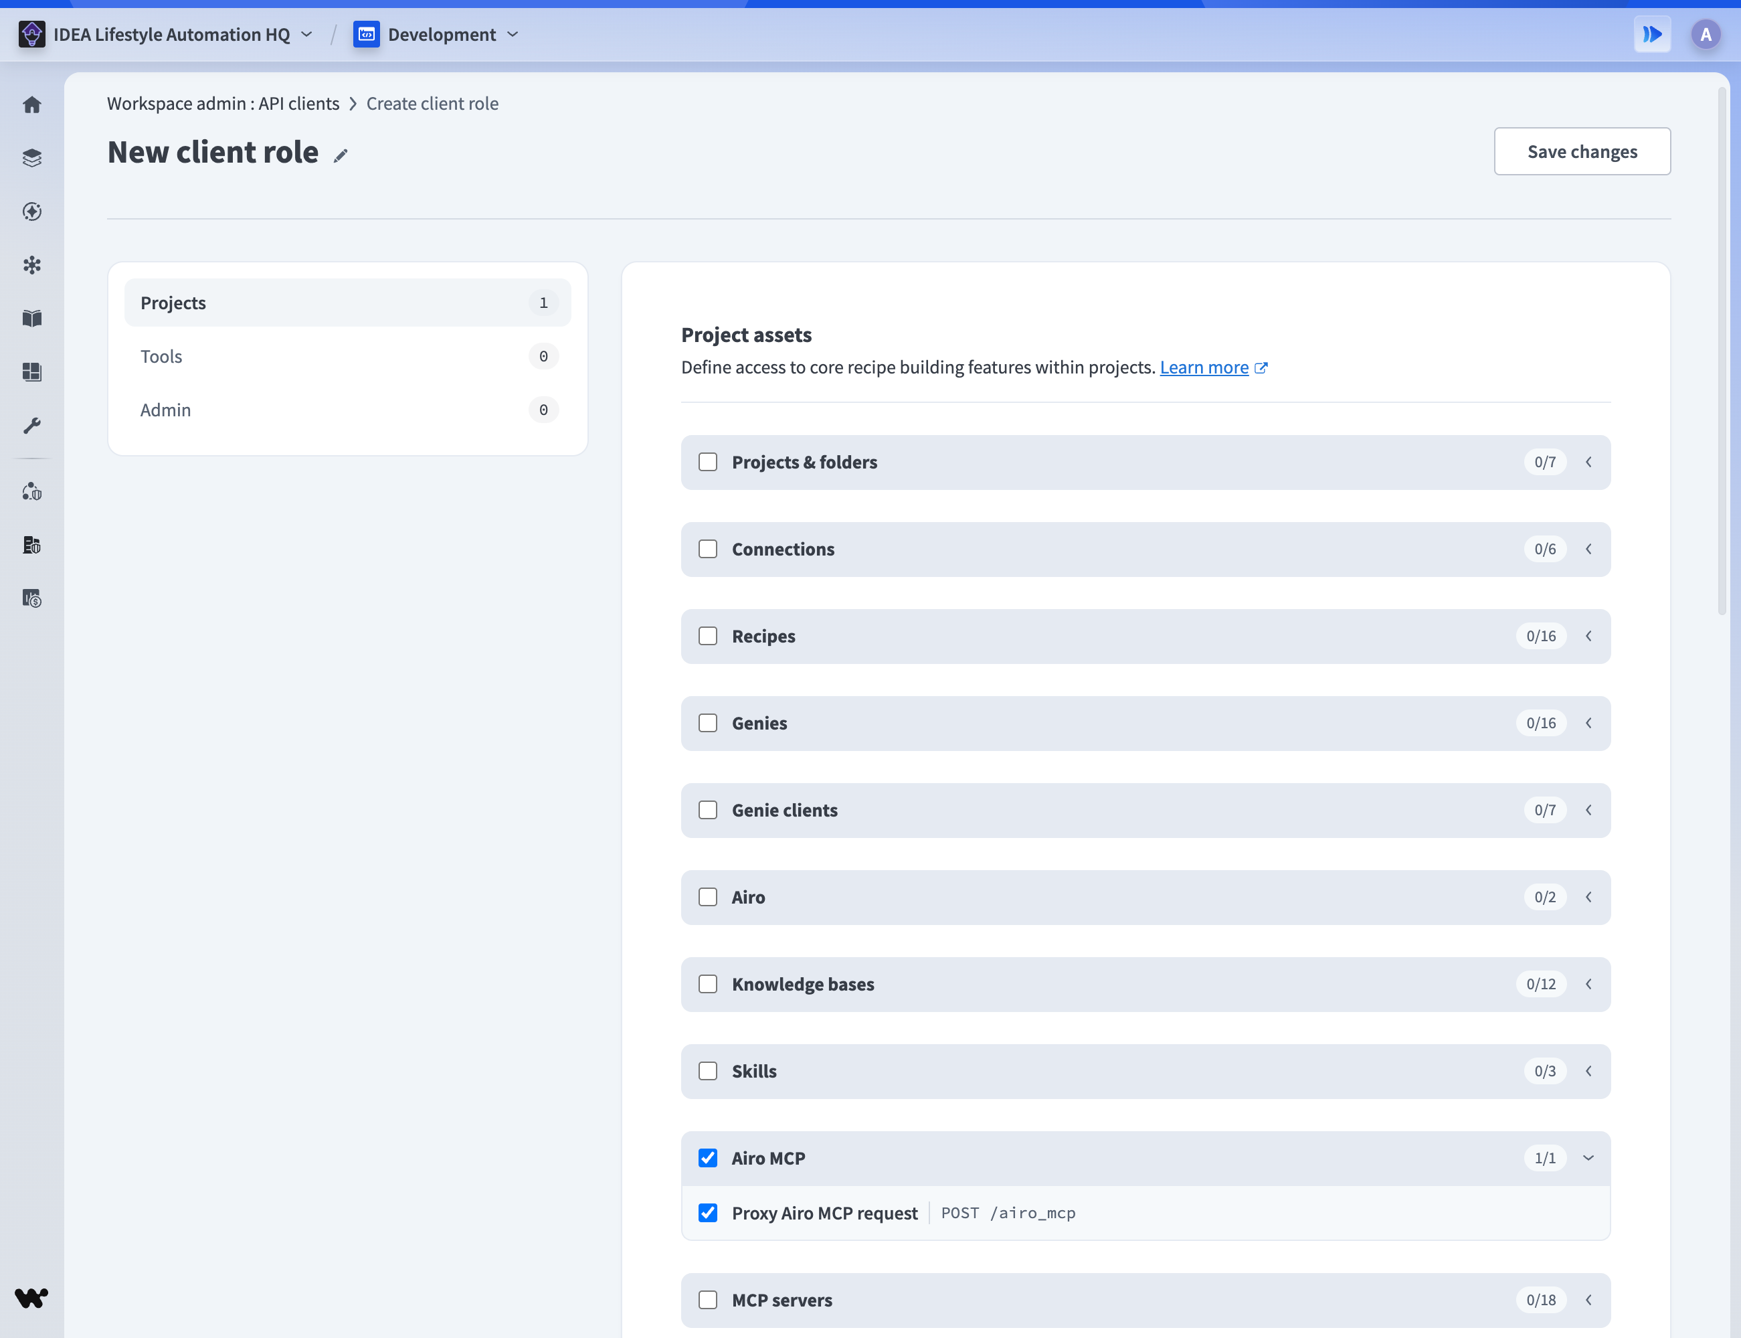The width and height of the screenshot is (1741, 1338).
Task: Check the Knowledge bases checkbox
Action: (708, 984)
